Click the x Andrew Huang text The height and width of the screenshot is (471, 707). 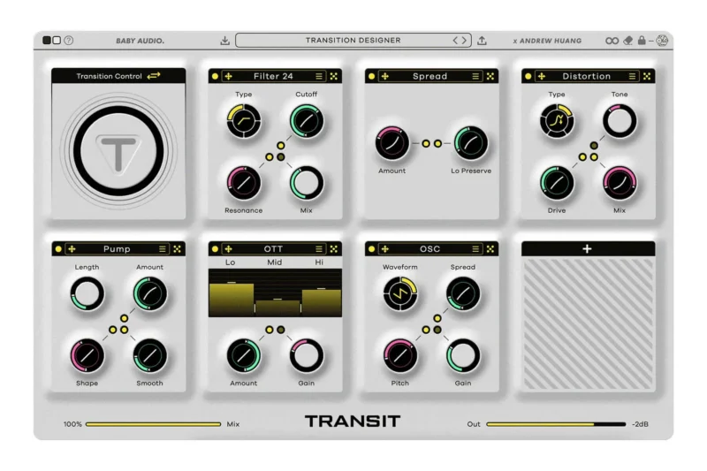coord(547,41)
